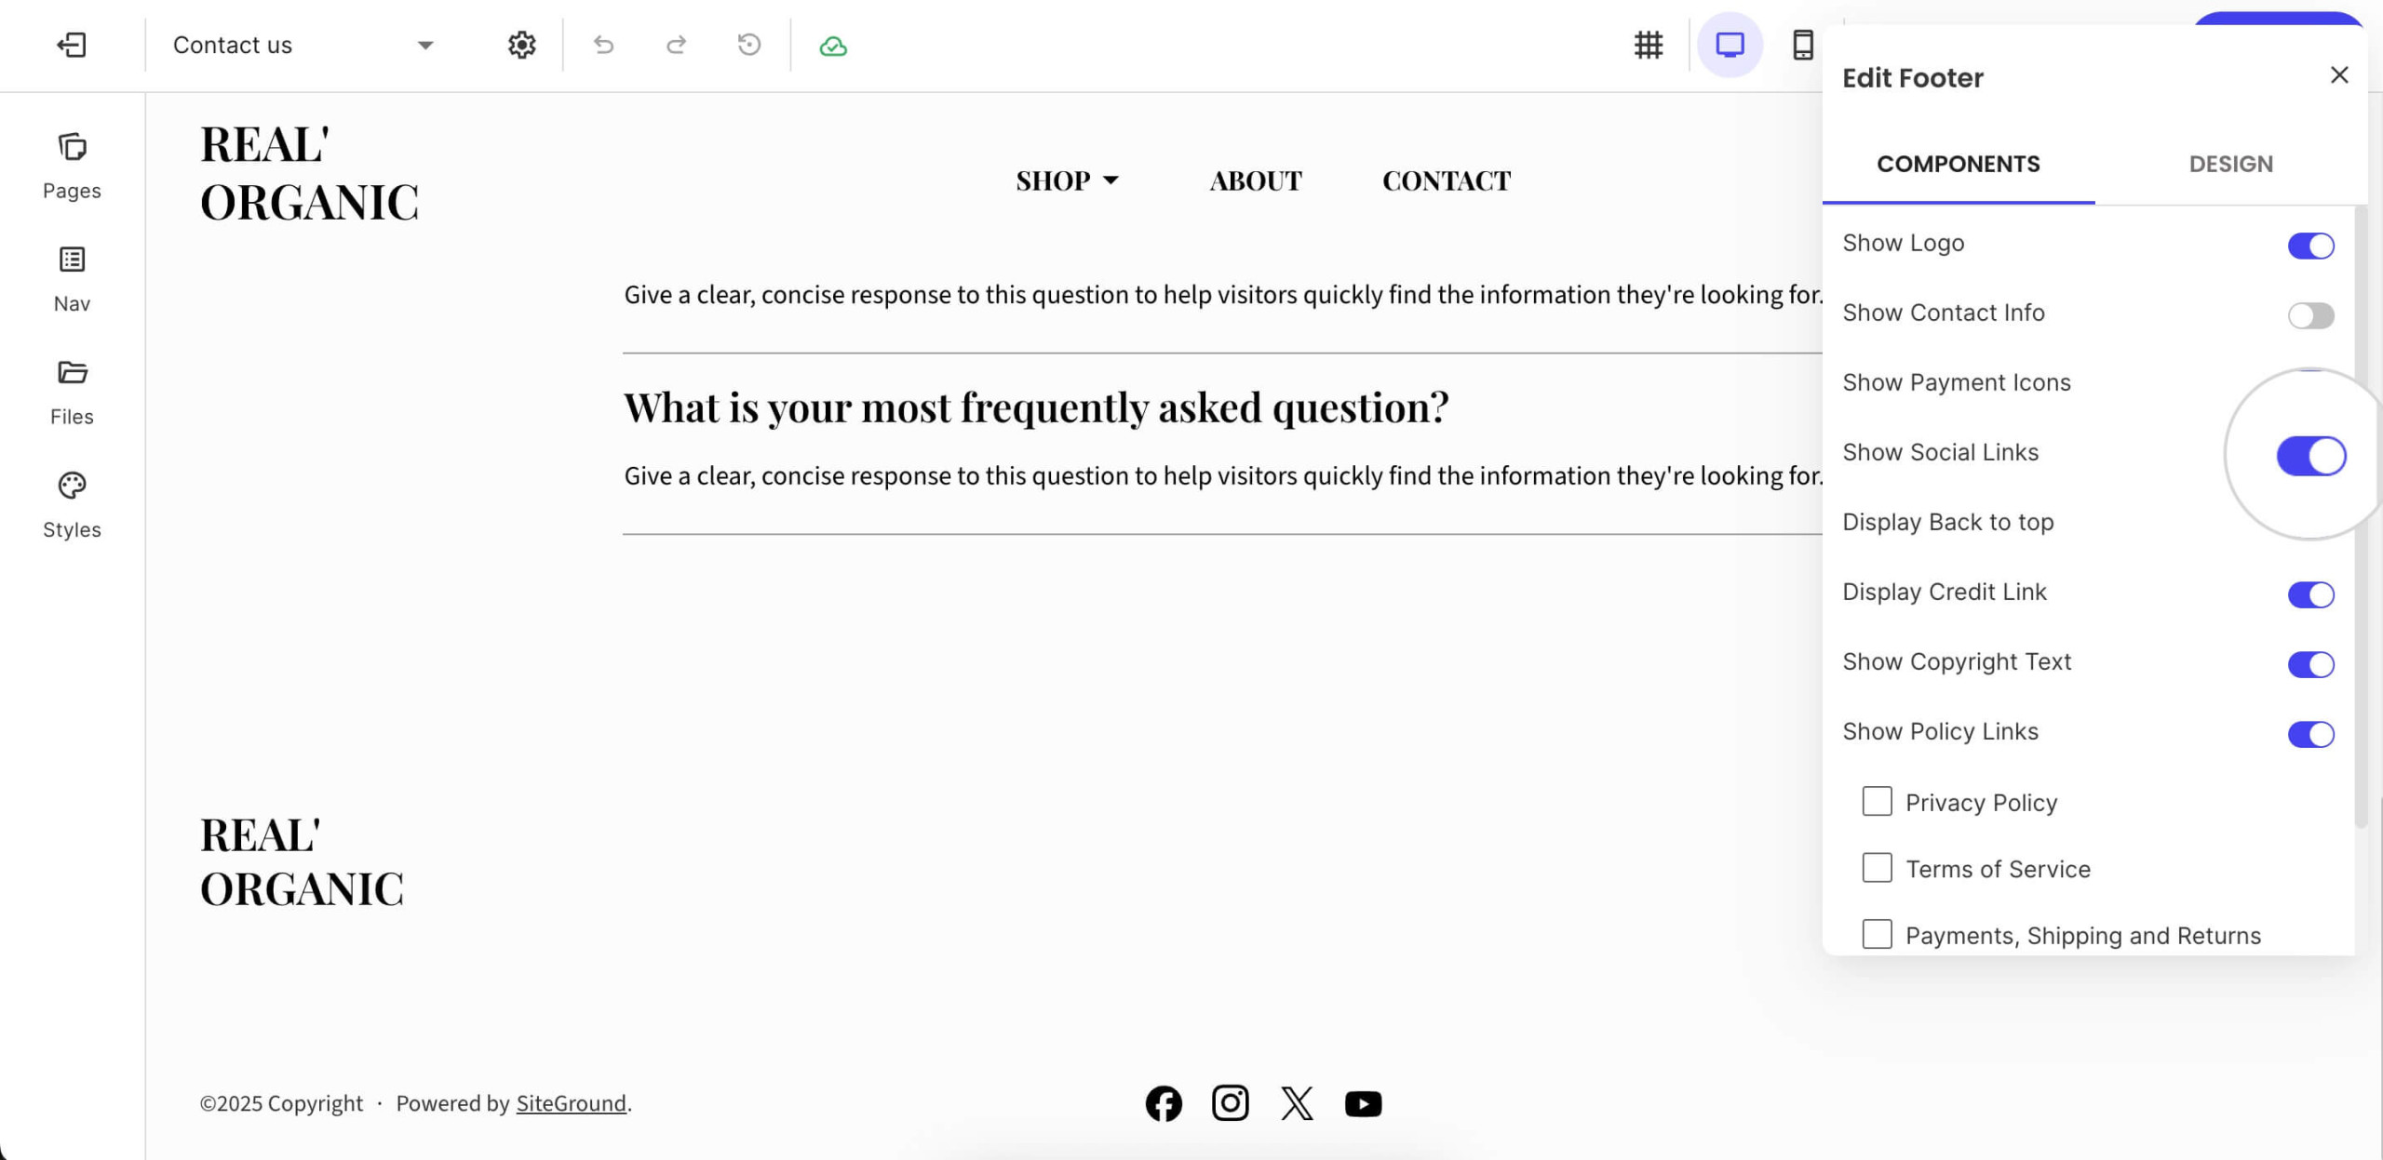This screenshot has height=1160, width=2383.
Task: Click the Display Back to top label
Action: 1947,522
